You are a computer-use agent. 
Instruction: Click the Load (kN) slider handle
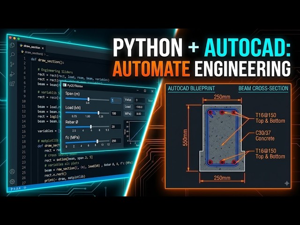pyautogui.click(x=98, y=112)
